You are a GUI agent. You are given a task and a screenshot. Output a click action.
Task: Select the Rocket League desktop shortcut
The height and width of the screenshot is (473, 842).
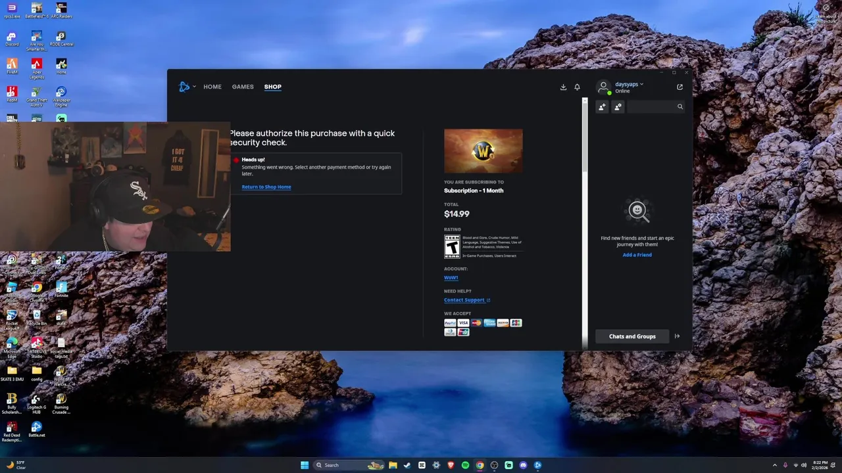point(12,320)
